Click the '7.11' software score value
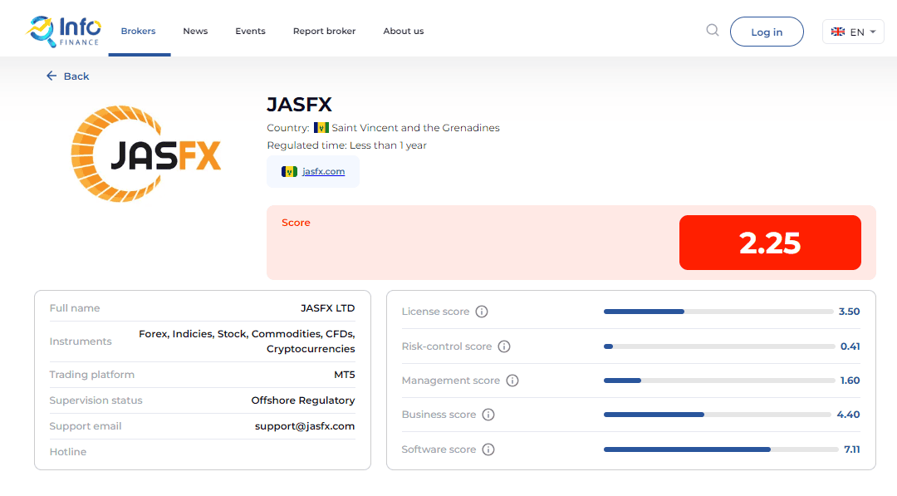Screen dimensions: 897x496 coord(852,449)
